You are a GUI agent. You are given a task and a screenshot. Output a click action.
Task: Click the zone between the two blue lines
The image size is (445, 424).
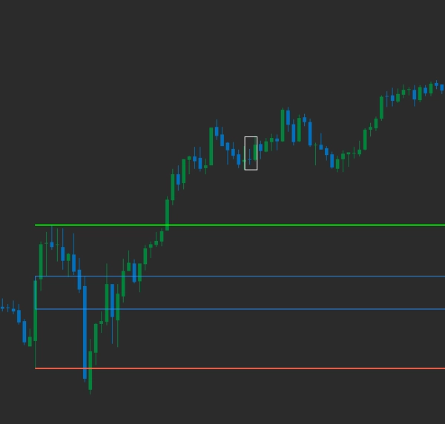point(297,293)
